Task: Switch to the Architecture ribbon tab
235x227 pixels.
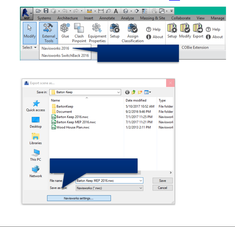Action: pos(68,18)
